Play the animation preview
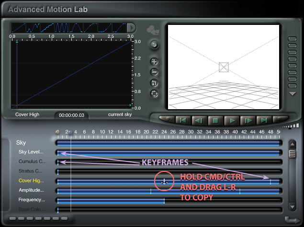304x227 pixels. 232,121
